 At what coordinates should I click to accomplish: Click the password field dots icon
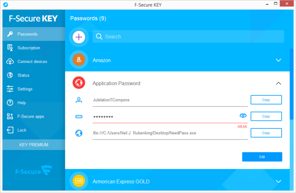click(x=79, y=116)
